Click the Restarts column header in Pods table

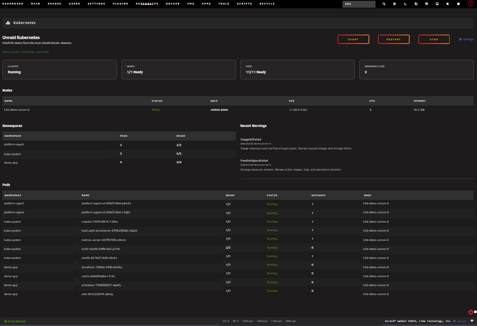(x=318, y=195)
